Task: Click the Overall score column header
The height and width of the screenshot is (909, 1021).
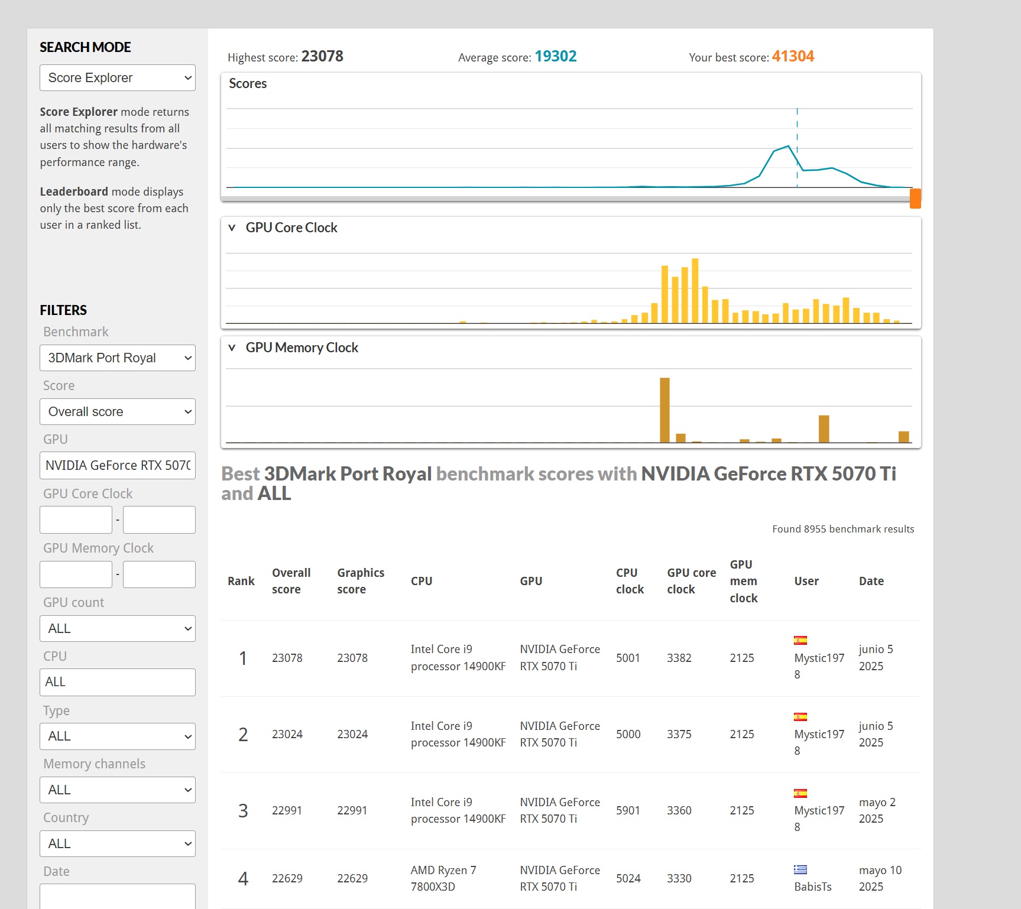Action: point(291,581)
